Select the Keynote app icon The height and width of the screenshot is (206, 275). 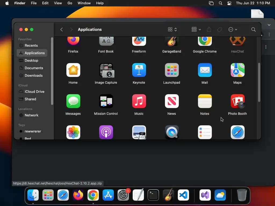[139, 70]
